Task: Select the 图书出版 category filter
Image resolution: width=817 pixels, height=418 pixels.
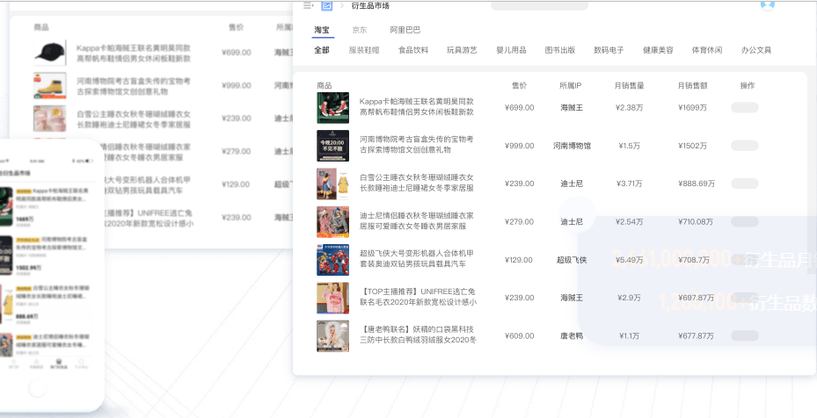Action: [560, 50]
